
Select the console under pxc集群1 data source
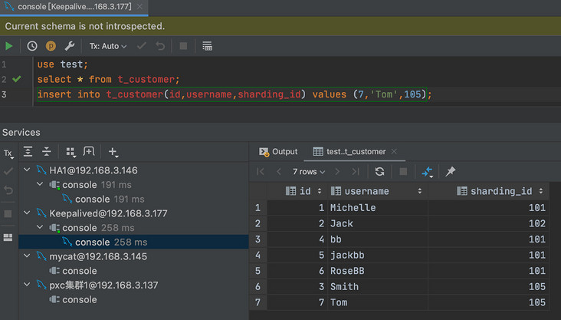pyautogui.click(x=79, y=299)
